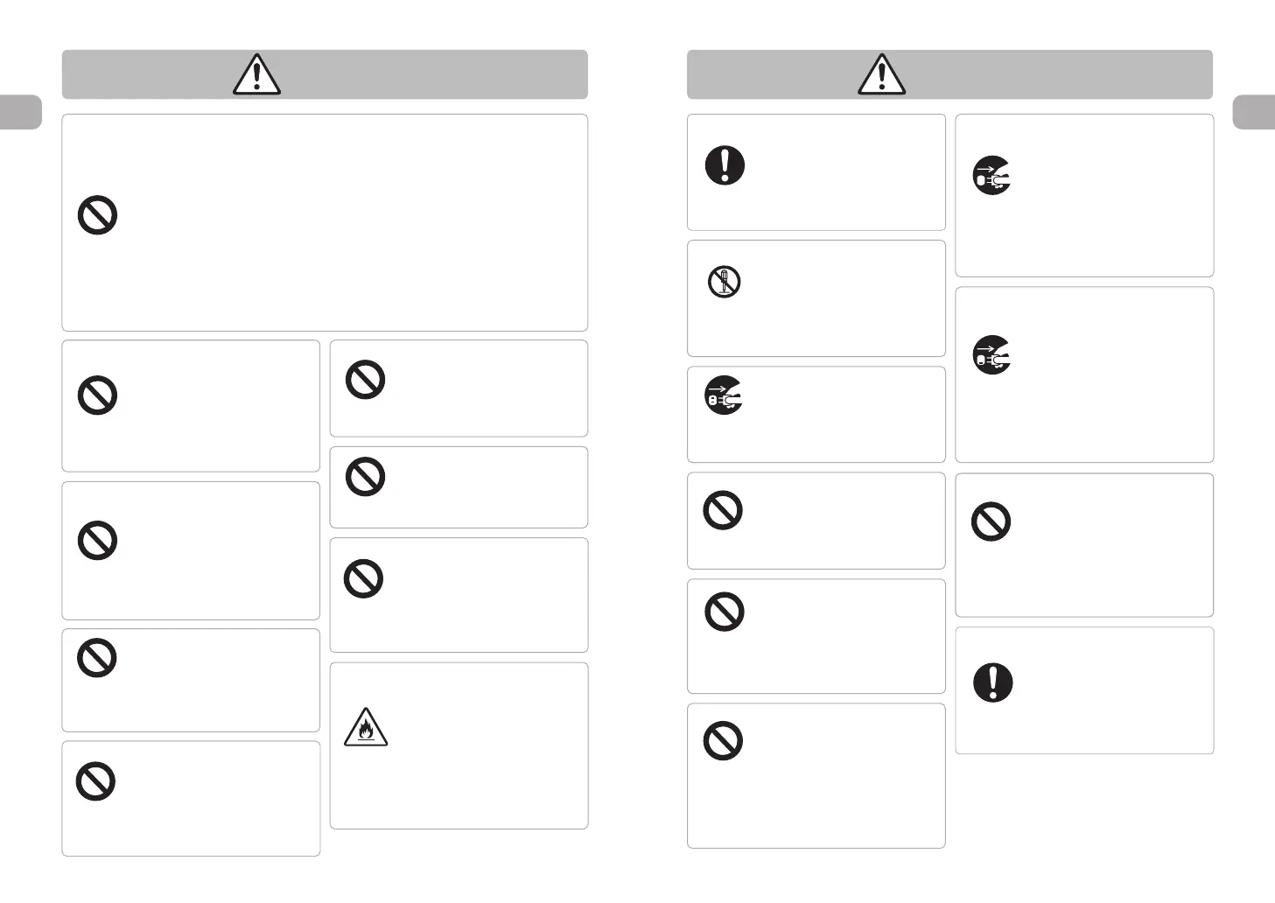Click the unplug icon above right-column prohibition sign
This screenshot has height=903, width=1275.
click(992, 355)
